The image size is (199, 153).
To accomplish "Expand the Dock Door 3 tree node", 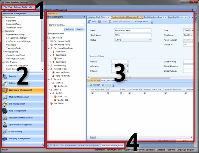I will pyautogui.click(x=51, y=62).
